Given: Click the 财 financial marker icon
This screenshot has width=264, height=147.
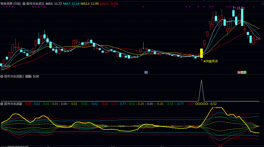Looking at the screenshot, I should click(x=146, y=73).
